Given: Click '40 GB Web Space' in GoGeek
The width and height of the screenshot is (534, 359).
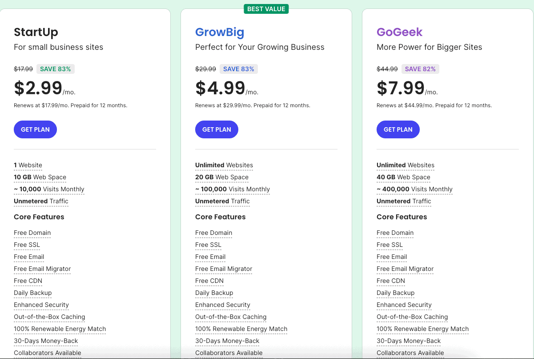Looking at the screenshot, I should click(403, 177).
